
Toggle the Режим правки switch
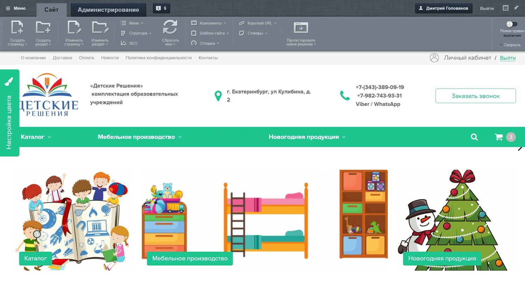pyautogui.click(x=512, y=24)
